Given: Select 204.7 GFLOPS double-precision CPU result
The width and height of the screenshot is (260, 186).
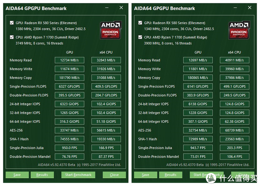Looking at the screenshot, I should coord(106,95).
